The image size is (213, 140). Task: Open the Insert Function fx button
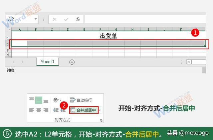[x=78, y=19]
